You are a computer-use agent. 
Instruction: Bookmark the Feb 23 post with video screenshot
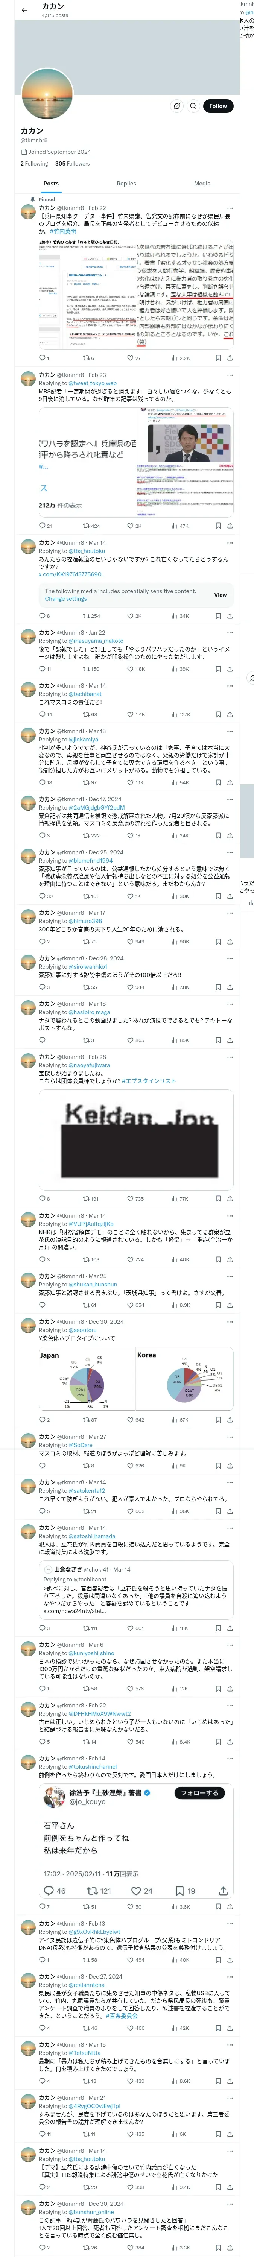click(x=218, y=526)
